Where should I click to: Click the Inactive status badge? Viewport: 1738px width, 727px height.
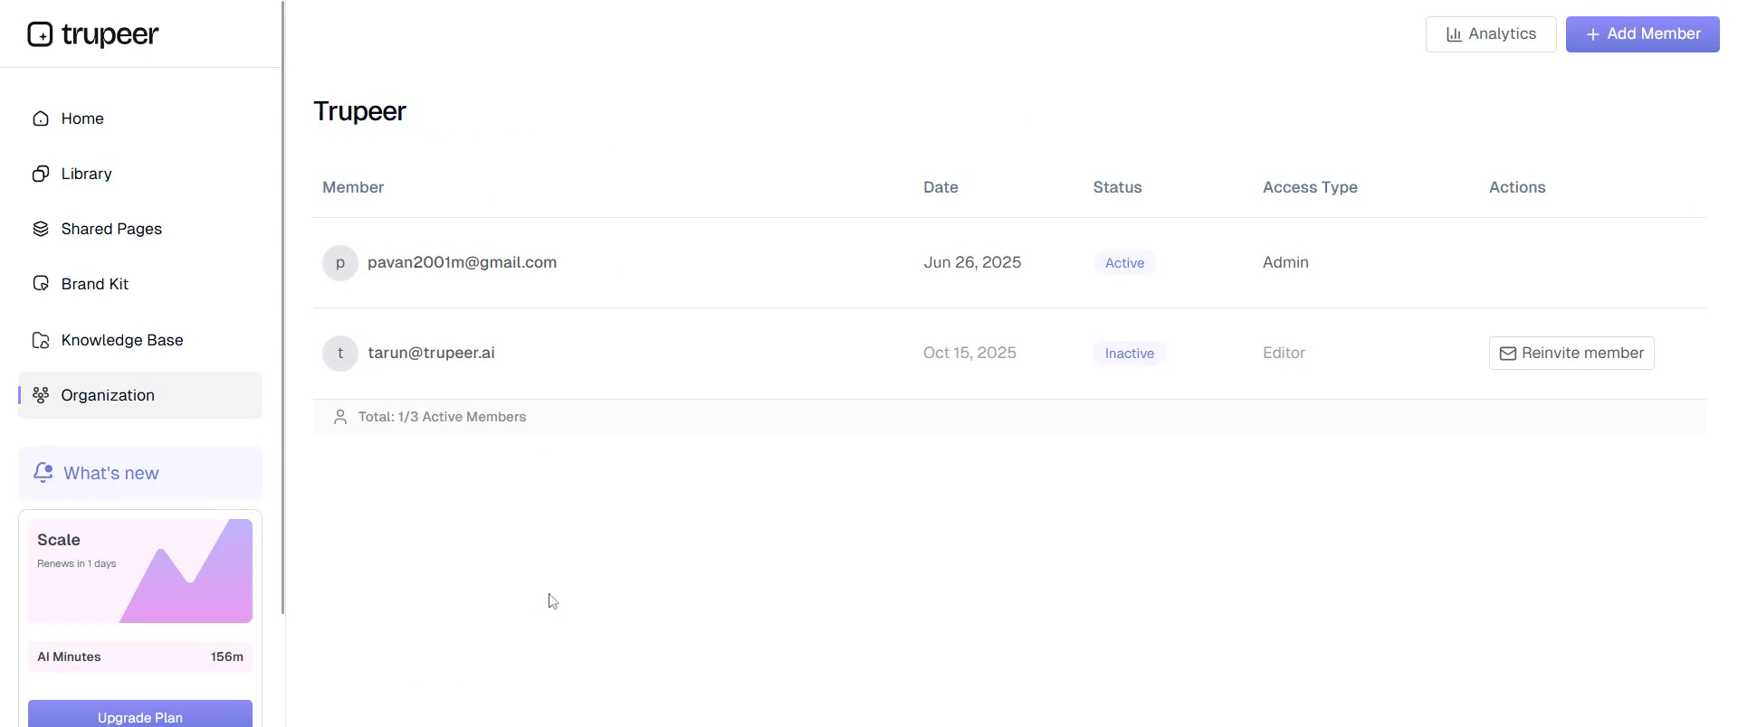click(x=1130, y=354)
